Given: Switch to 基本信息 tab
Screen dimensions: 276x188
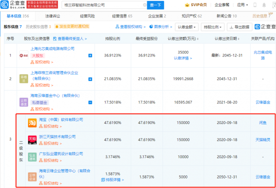Looking at the screenshot, I should coord(18,16).
